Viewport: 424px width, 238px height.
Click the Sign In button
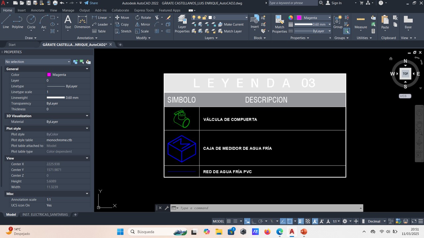[334, 3]
